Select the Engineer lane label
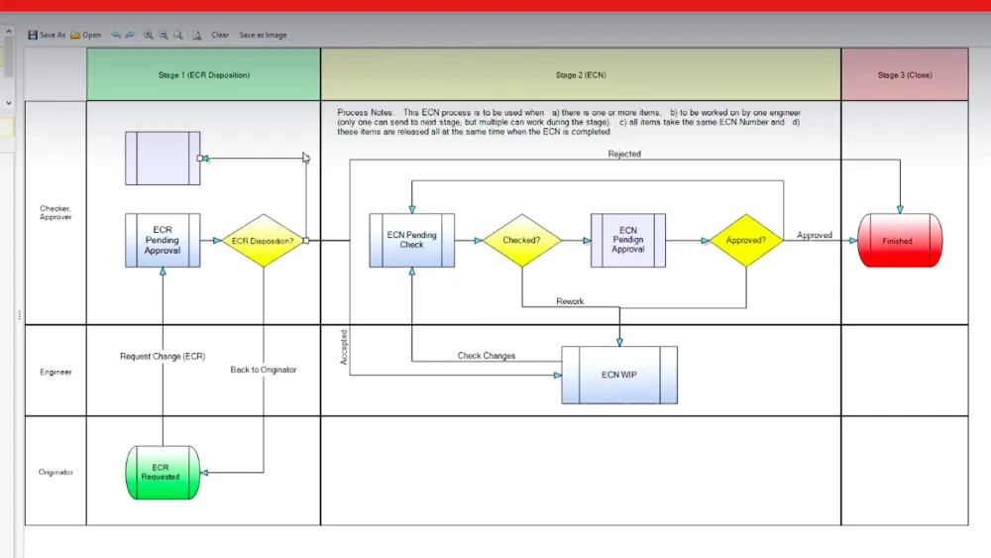The height and width of the screenshot is (558, 991). pos(55,372)
